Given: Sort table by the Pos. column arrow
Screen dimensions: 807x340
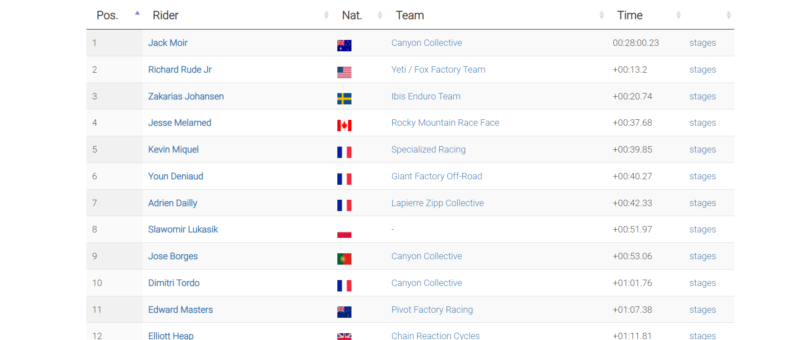Looking at the screenshot, I should [x=137, y=14].
